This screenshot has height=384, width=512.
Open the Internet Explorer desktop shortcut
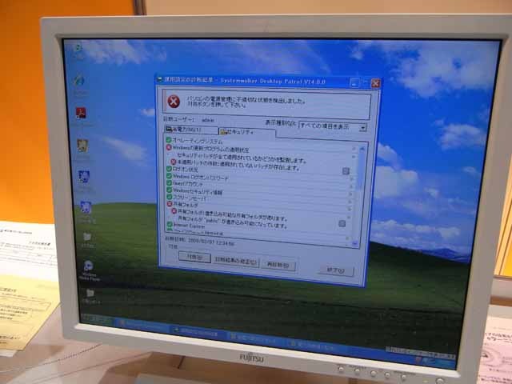pyautogui.click(x=79, y=81)
